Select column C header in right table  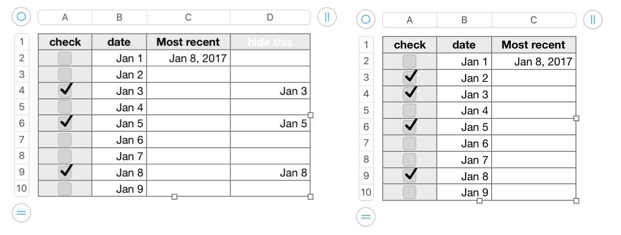(x=534, y=20)
